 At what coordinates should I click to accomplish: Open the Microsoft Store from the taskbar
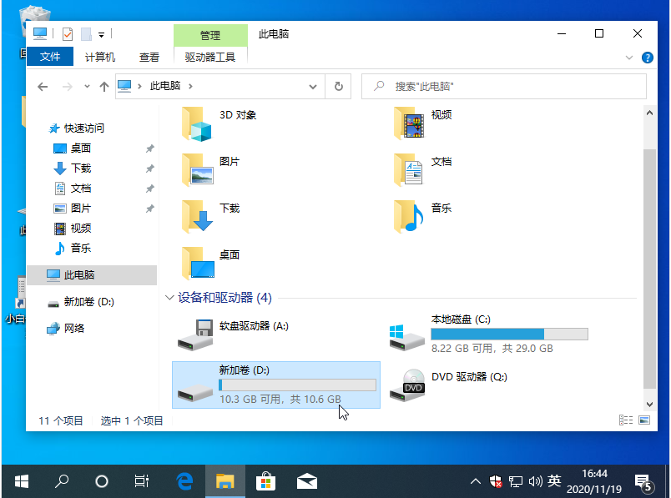tap(265, 481)
